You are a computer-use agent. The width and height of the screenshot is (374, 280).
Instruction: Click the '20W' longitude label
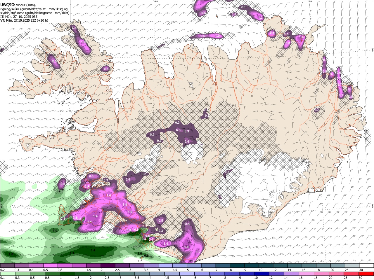(x=156, y=1)
